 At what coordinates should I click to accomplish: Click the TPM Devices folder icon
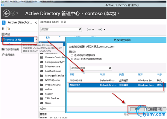[41, 98]
